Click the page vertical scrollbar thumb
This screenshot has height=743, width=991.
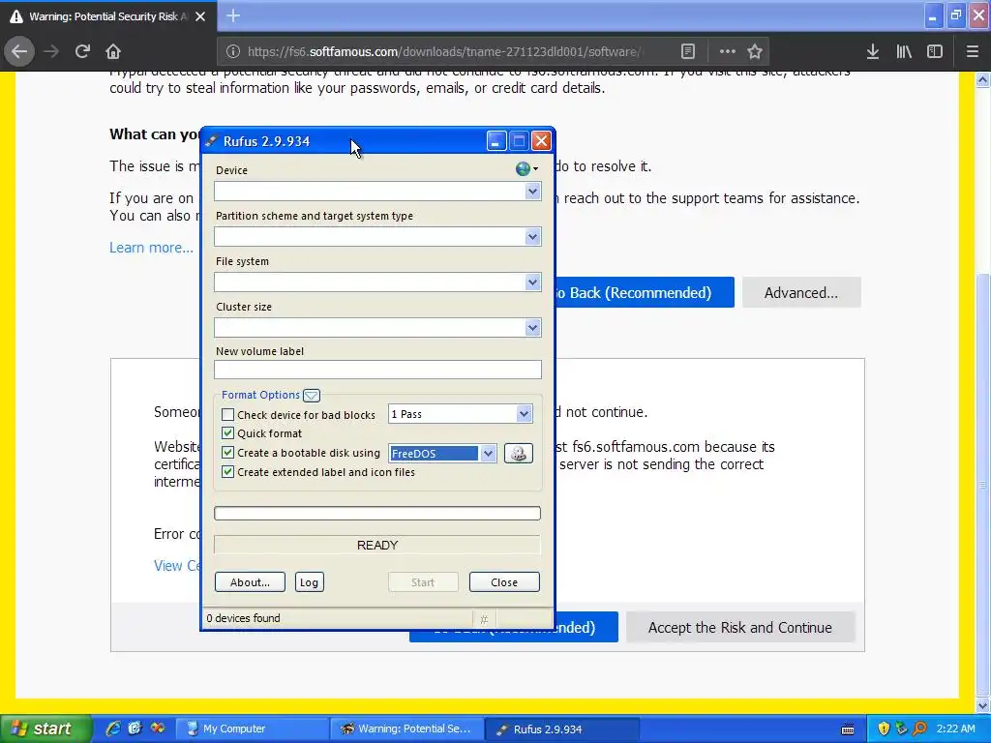click(x=983, y=484)
